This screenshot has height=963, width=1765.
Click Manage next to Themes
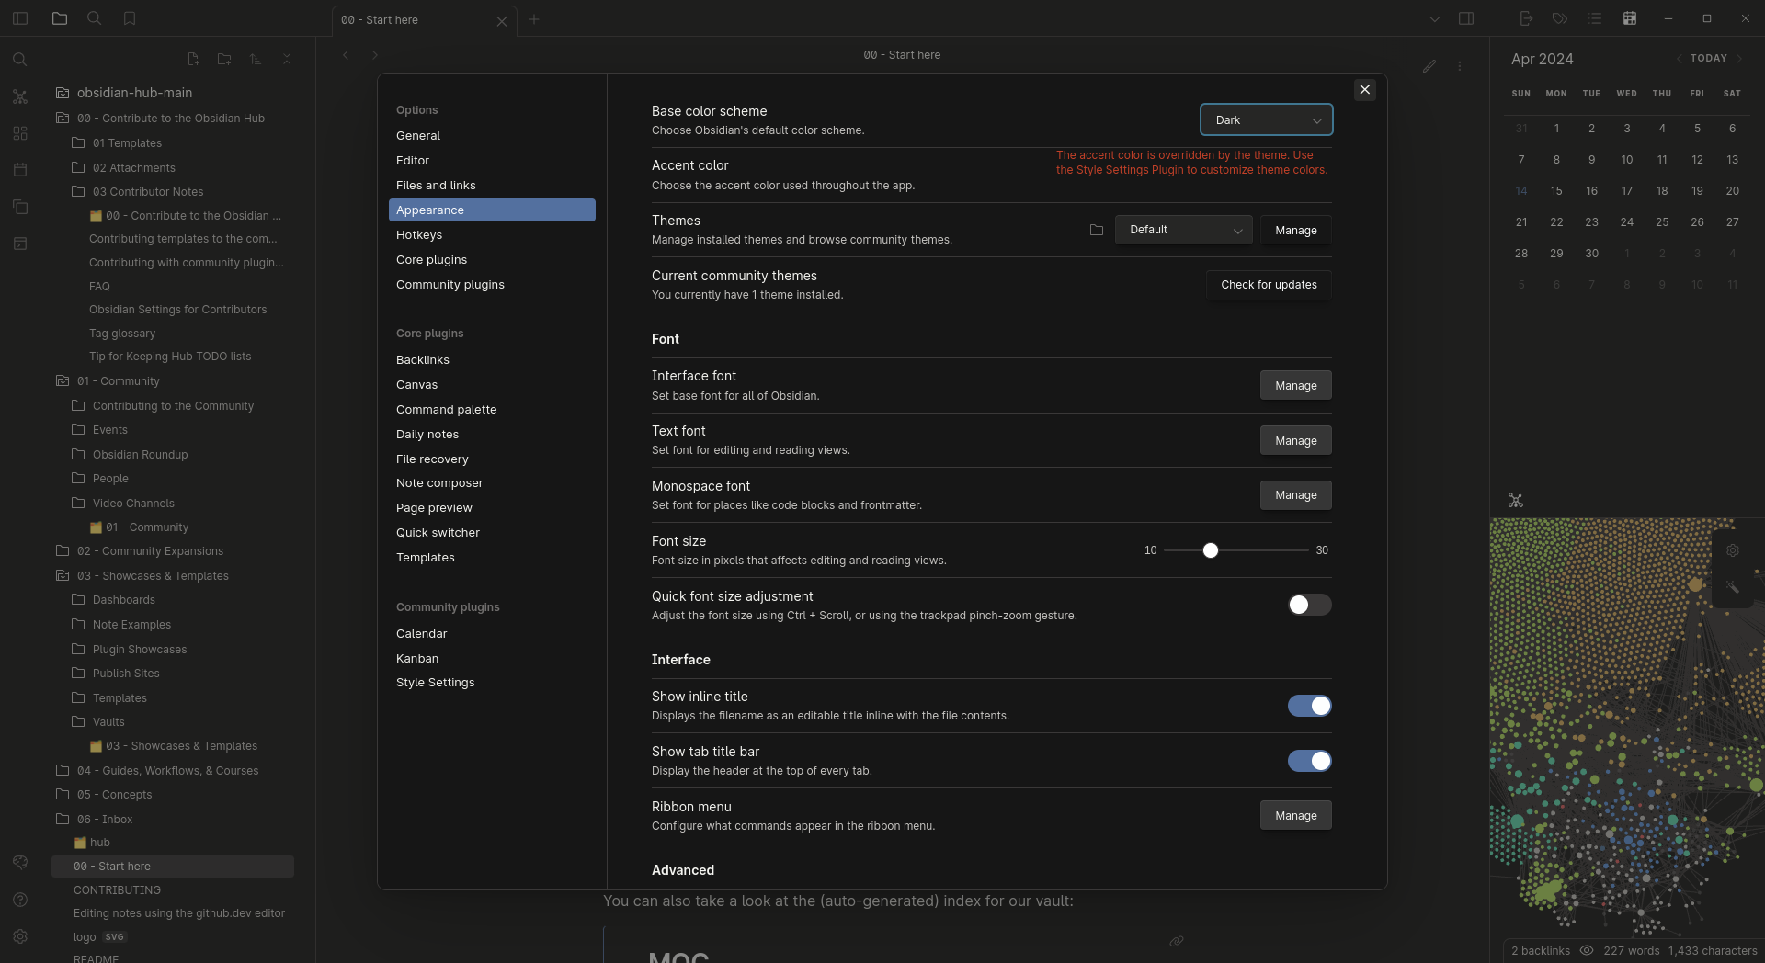(x=1296, y=230)
